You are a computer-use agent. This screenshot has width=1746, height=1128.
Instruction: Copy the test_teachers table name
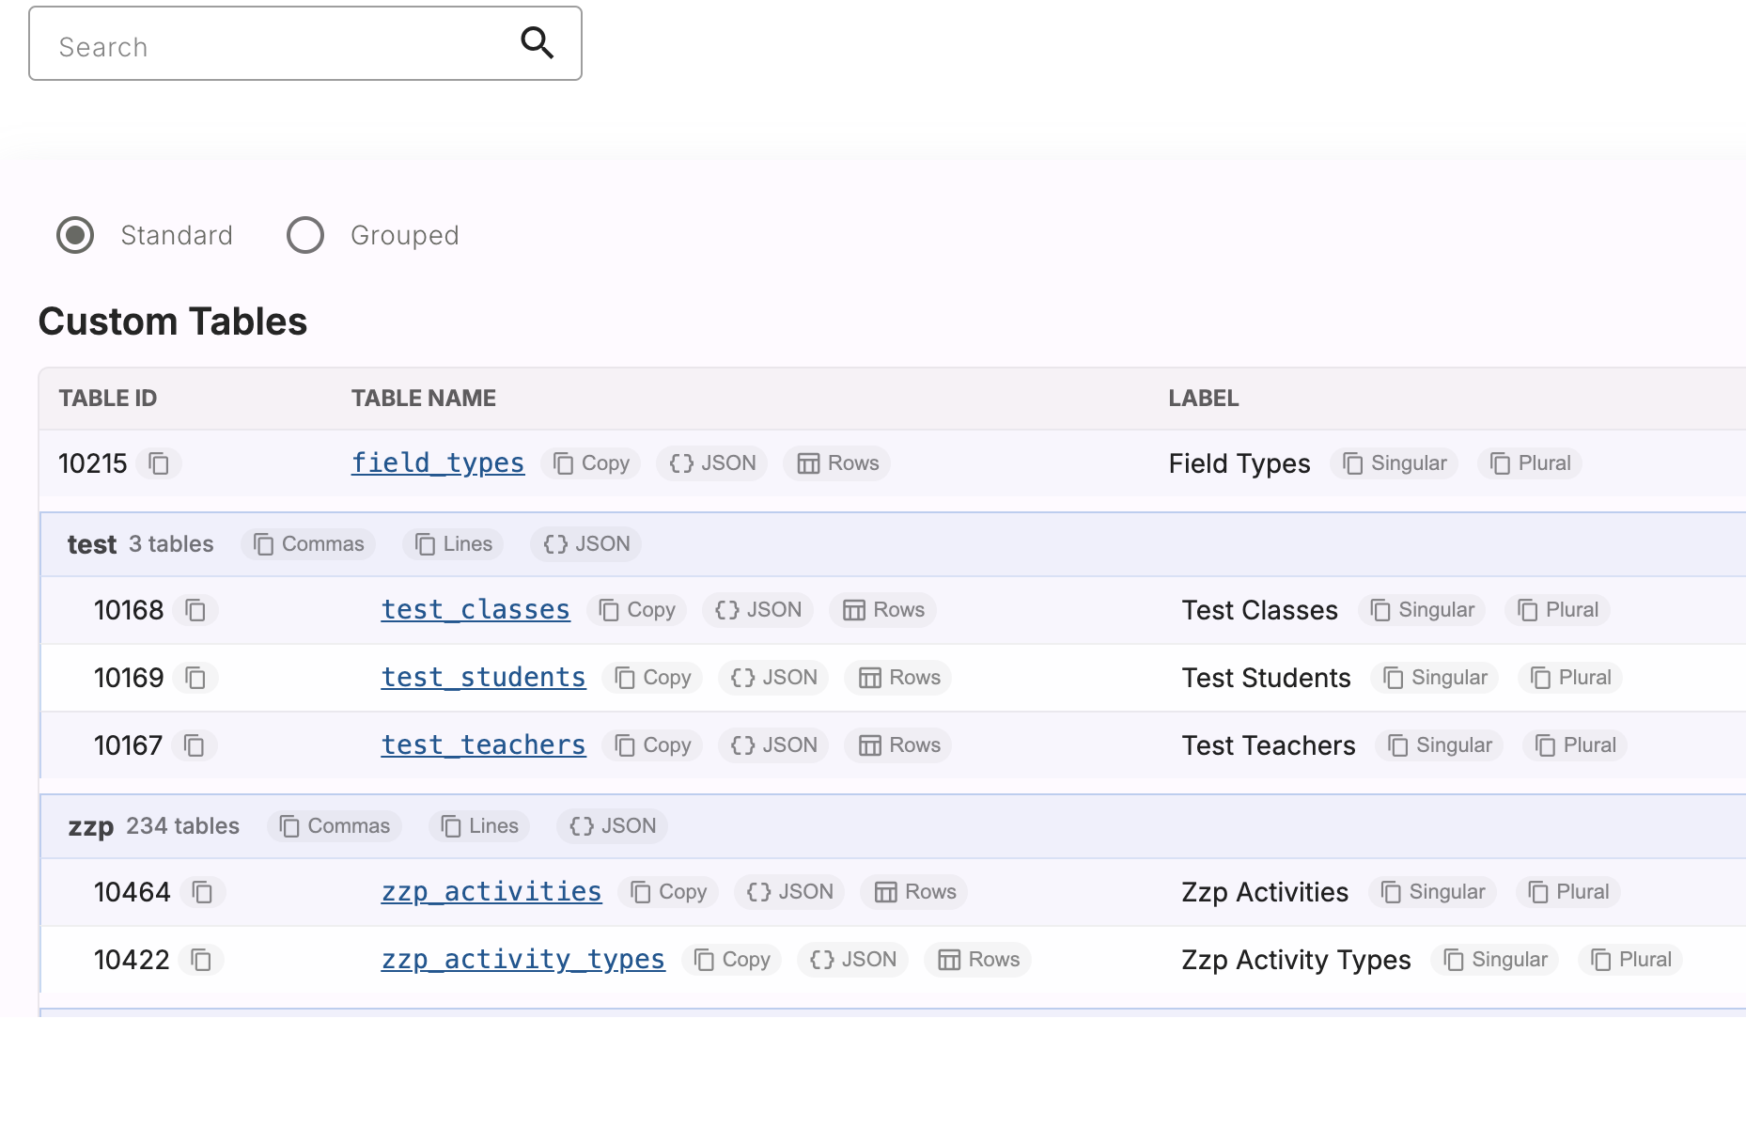(652, 745)
